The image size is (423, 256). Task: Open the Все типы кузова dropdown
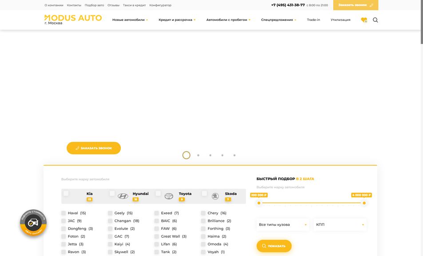point(283,225)
